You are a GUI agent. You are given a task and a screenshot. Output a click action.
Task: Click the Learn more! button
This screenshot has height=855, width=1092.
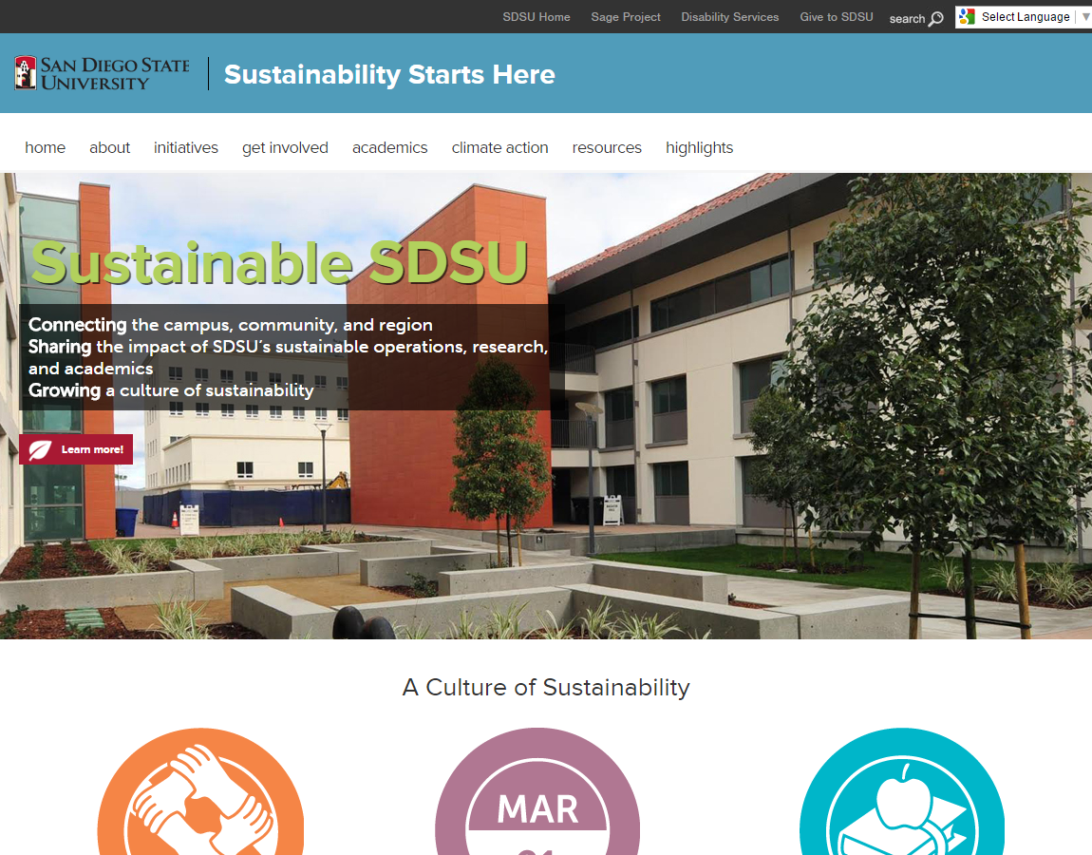pos(76,449)
